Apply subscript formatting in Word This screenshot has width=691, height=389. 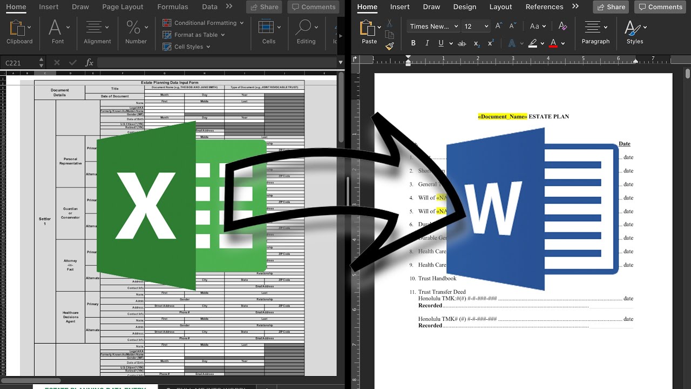tap(476, 43)
